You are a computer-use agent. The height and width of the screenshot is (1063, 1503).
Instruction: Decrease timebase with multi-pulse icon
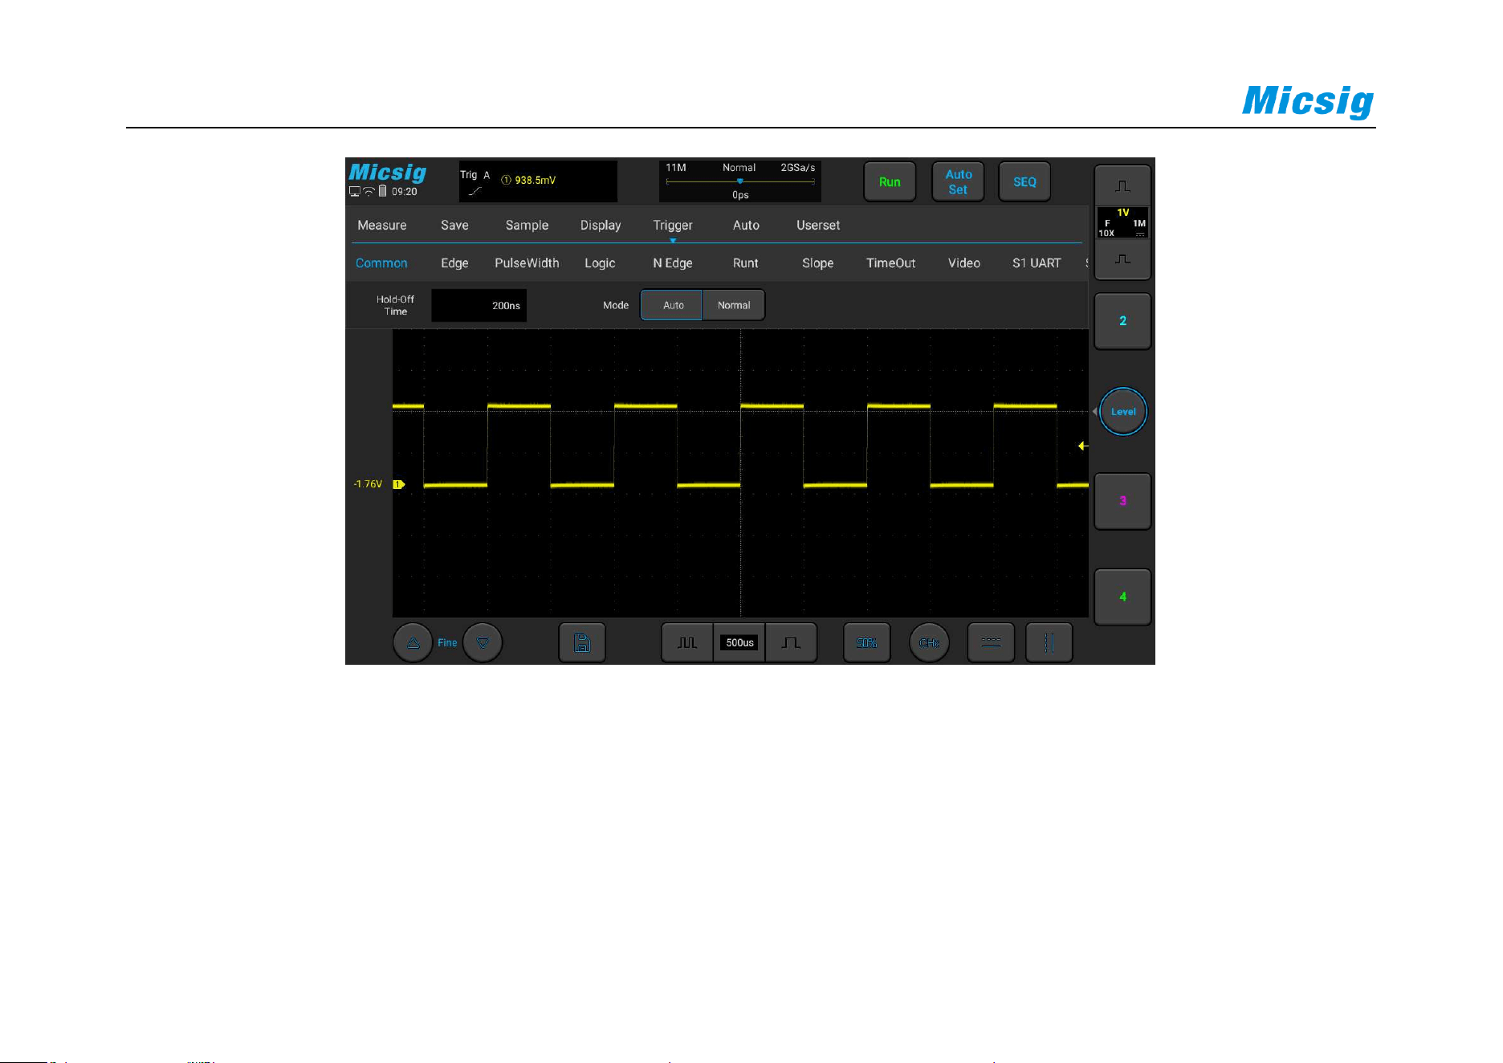coord(687,643)
